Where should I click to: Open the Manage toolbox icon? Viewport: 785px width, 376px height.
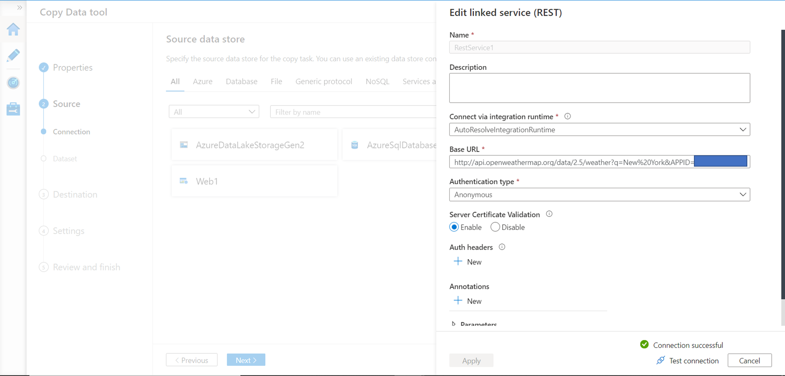pyautogui.click(x=13, y=109)
